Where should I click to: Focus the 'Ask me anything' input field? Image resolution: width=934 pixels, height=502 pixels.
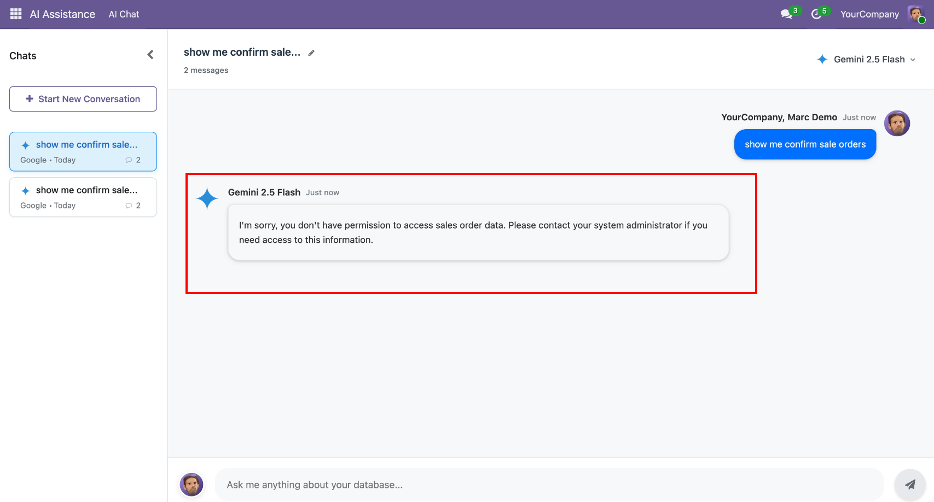click(x=549, y=485)
